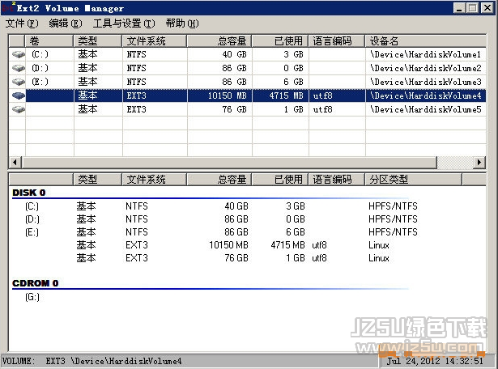Click the 设备名 column header
The image size is (498, 369).
426,41
